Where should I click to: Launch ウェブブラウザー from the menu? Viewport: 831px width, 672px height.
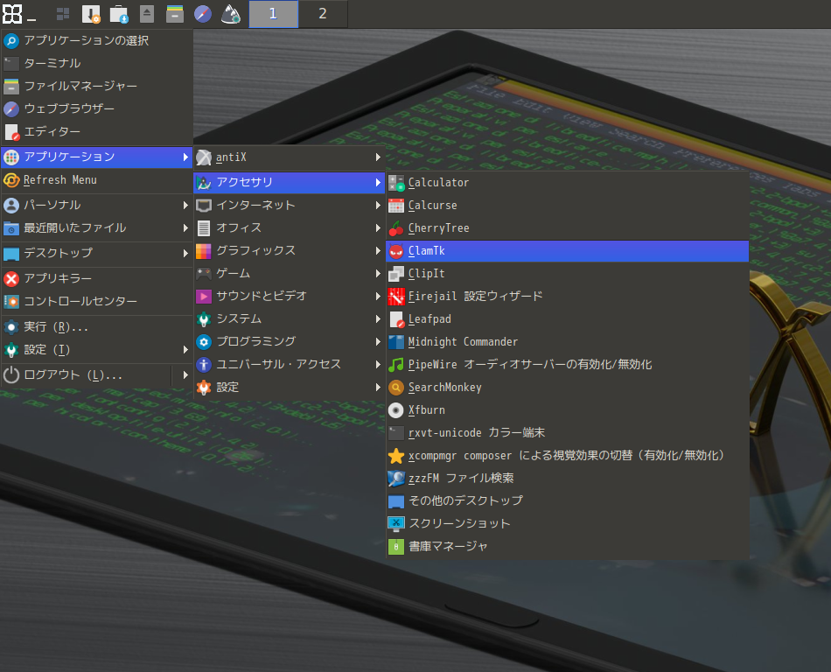pyautogui.click(x=96, y=108)
